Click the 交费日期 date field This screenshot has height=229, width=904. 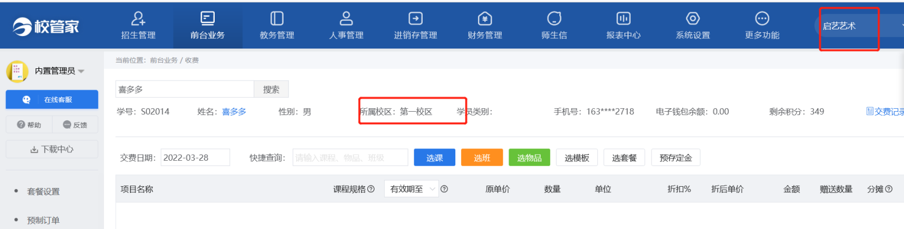pyautogui.click(x=195, y=158)
